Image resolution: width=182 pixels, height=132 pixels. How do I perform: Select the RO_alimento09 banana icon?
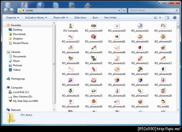(70, 58)
